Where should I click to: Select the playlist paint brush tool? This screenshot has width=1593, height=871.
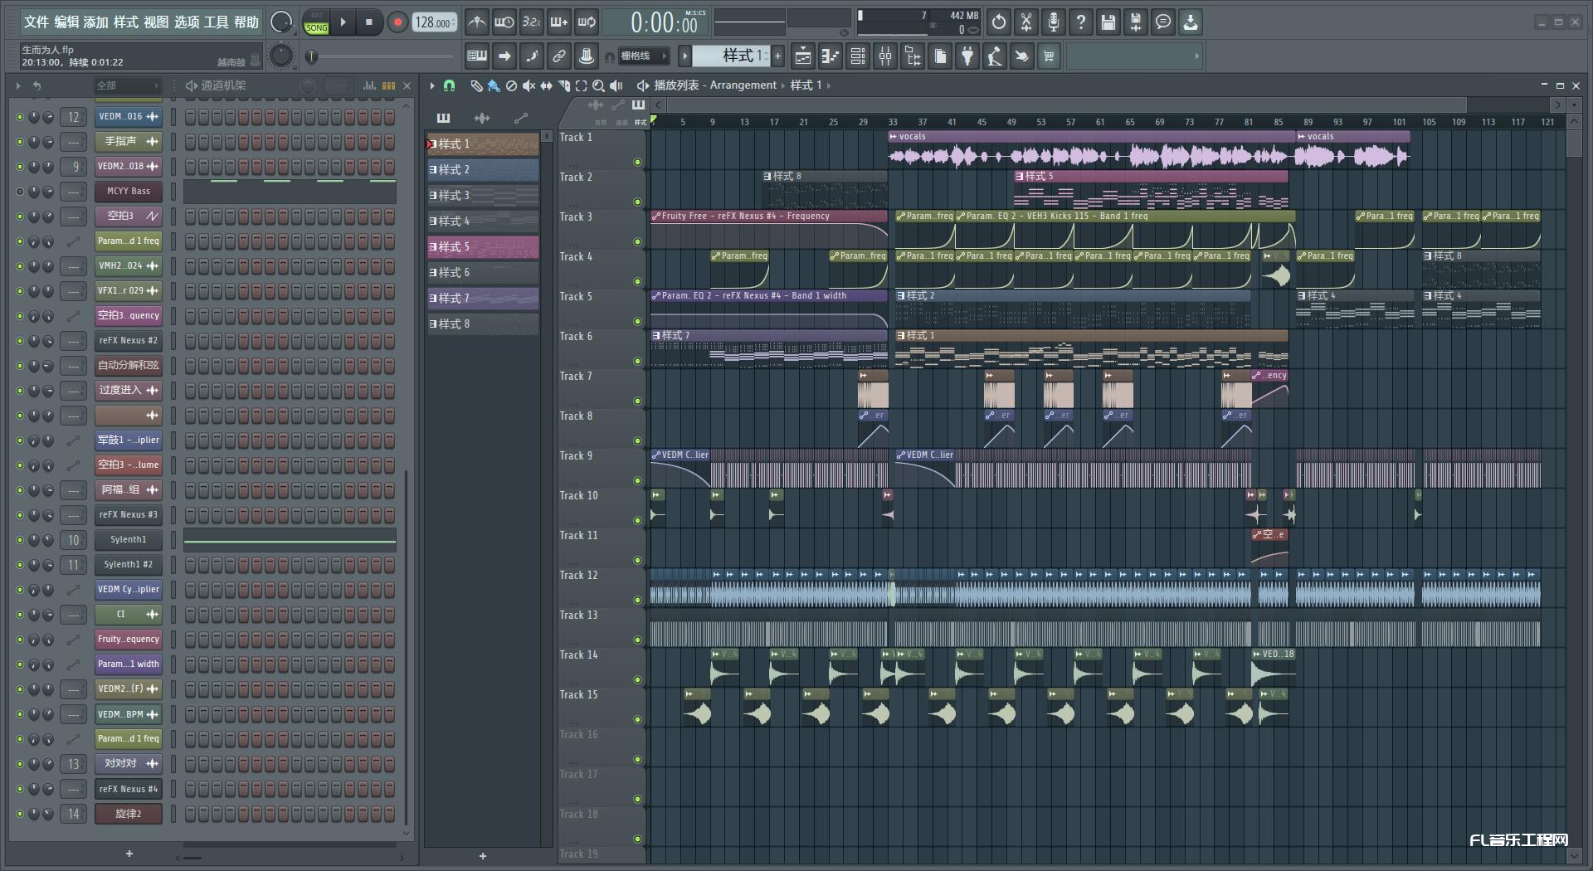(494, 85)
